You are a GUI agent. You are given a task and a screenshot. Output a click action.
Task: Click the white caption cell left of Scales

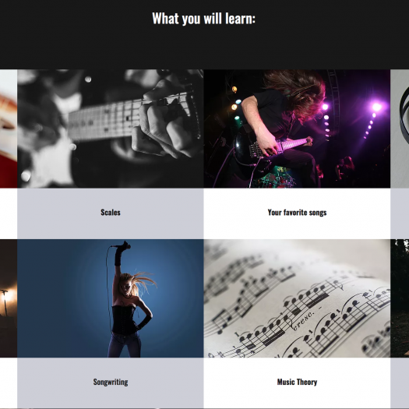click(9, 213)
